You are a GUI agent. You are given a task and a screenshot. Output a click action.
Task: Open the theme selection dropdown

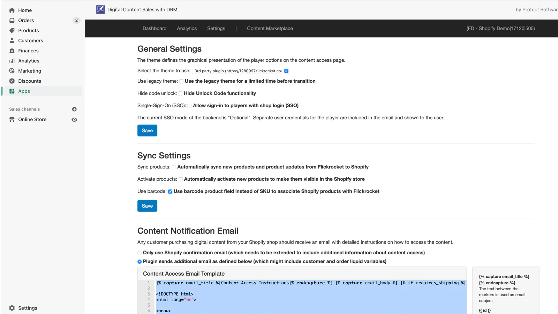240,71
